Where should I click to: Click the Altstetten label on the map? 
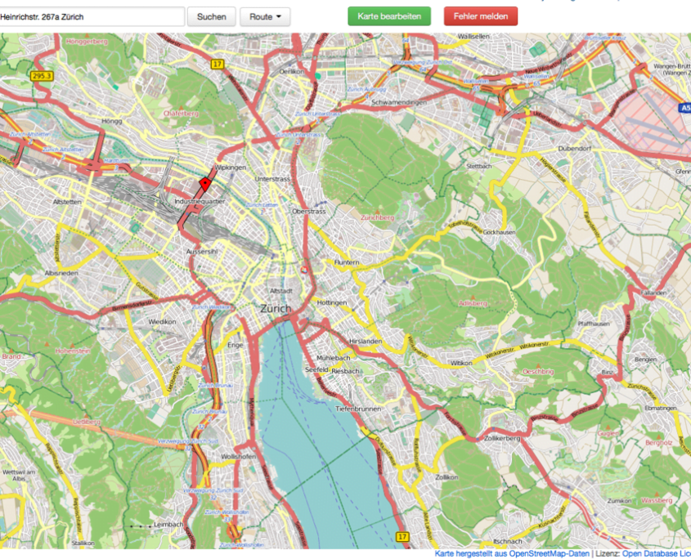(x=66, y=200)
